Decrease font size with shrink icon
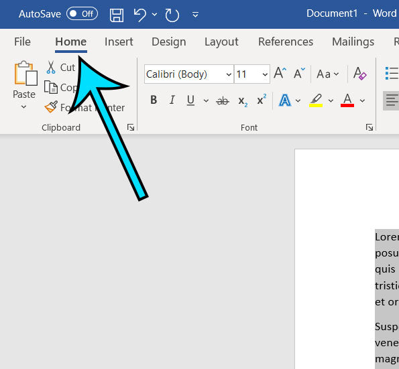This screenshot has height=369, width=399. (x=299, y=73)
